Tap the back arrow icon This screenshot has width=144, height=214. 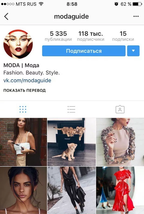[6, 16]
